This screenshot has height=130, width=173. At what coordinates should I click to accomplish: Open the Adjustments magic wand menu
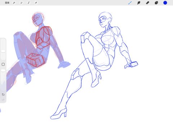click(x=21, y=3)
